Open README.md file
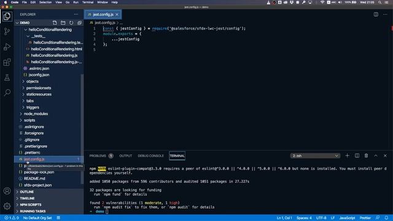393x221 pixels. pyautogui.click(x=34, y=179)
